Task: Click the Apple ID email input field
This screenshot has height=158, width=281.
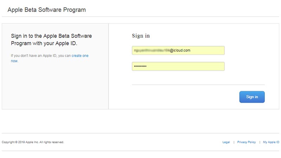Action: pyautogui.click(x=178, y=51)
